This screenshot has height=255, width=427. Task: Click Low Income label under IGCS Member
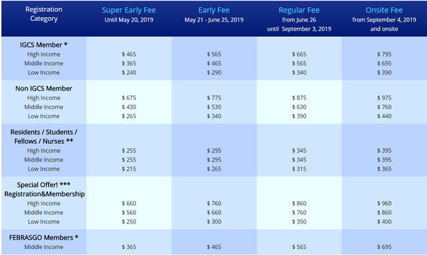[x=43, y=73]
